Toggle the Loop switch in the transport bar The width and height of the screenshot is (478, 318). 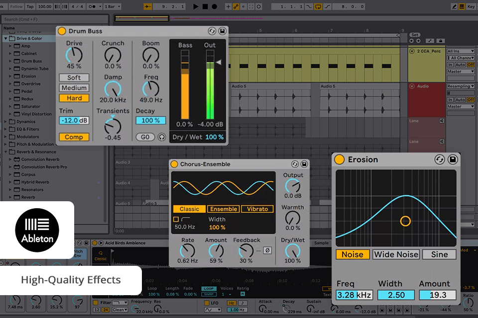[318, 6]
